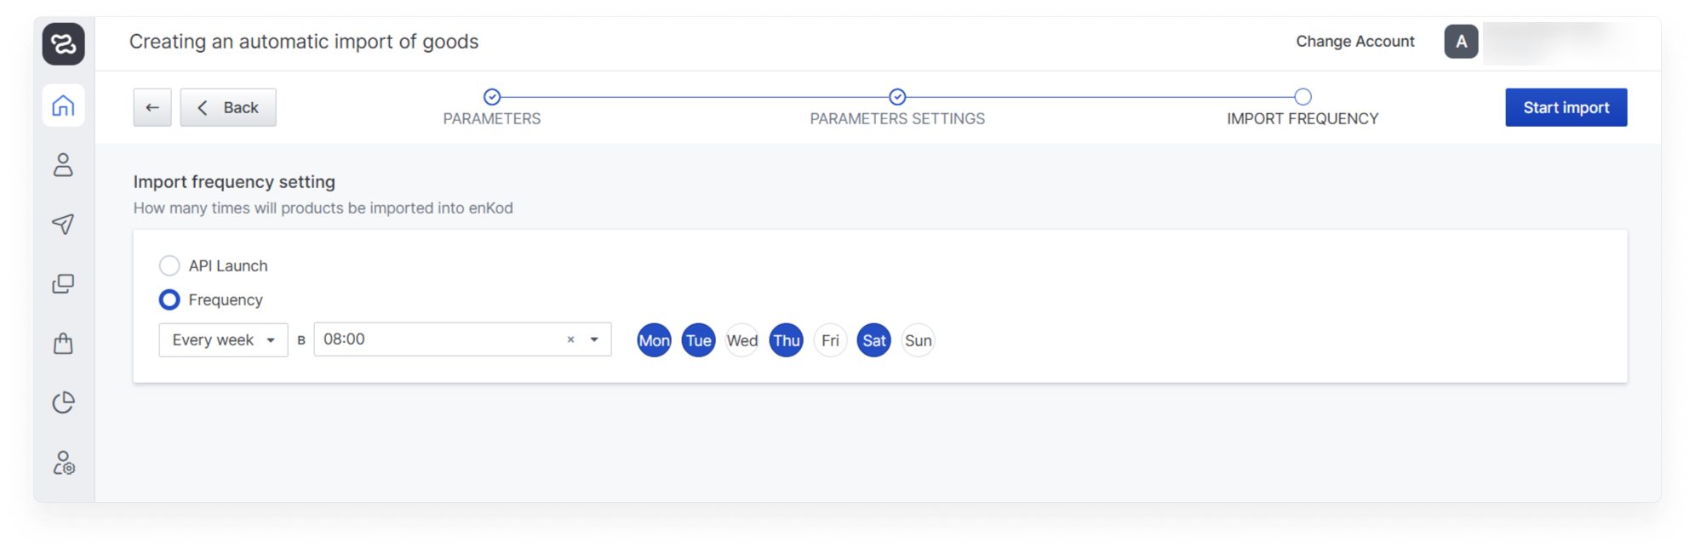Select the Frequency radio option
The image size is (1695, 553).
click(169, 299)
